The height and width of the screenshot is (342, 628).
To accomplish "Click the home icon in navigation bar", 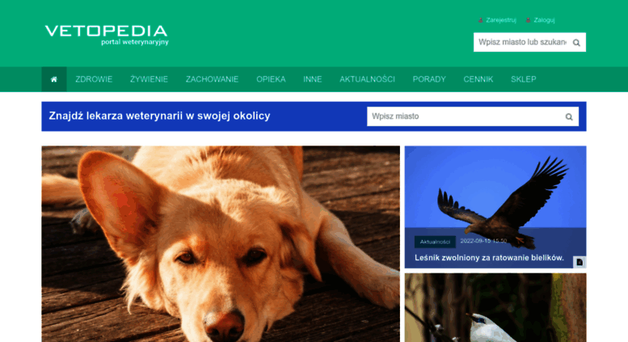I will point(54,79).
